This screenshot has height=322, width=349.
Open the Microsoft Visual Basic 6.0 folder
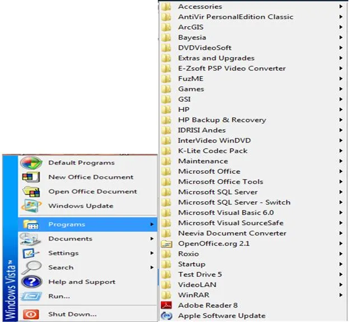[253, 212]
